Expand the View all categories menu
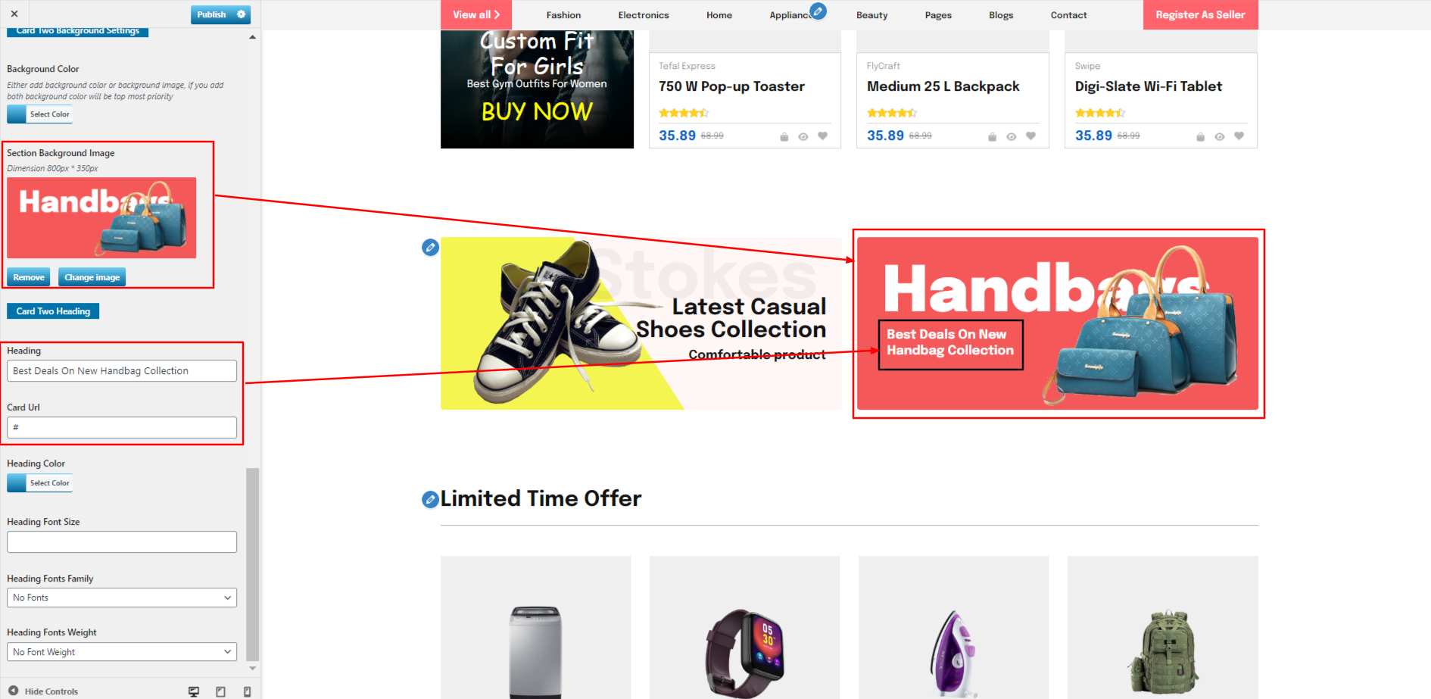This screenshot has width=1431, height=699. click(x=476, y=15)
